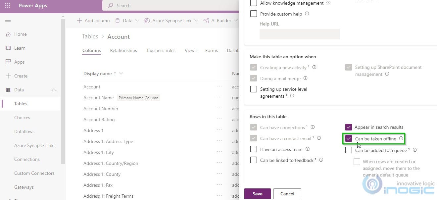Click the Apps icon in sidebar
Screen dimensions: 437x200
(8, 62)
